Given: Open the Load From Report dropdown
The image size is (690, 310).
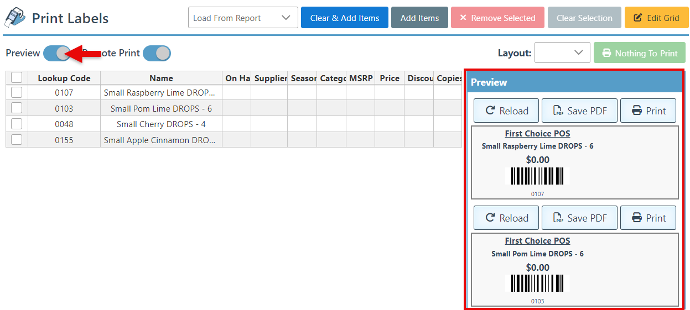Looking at the screenshot, I should (243, 18).
